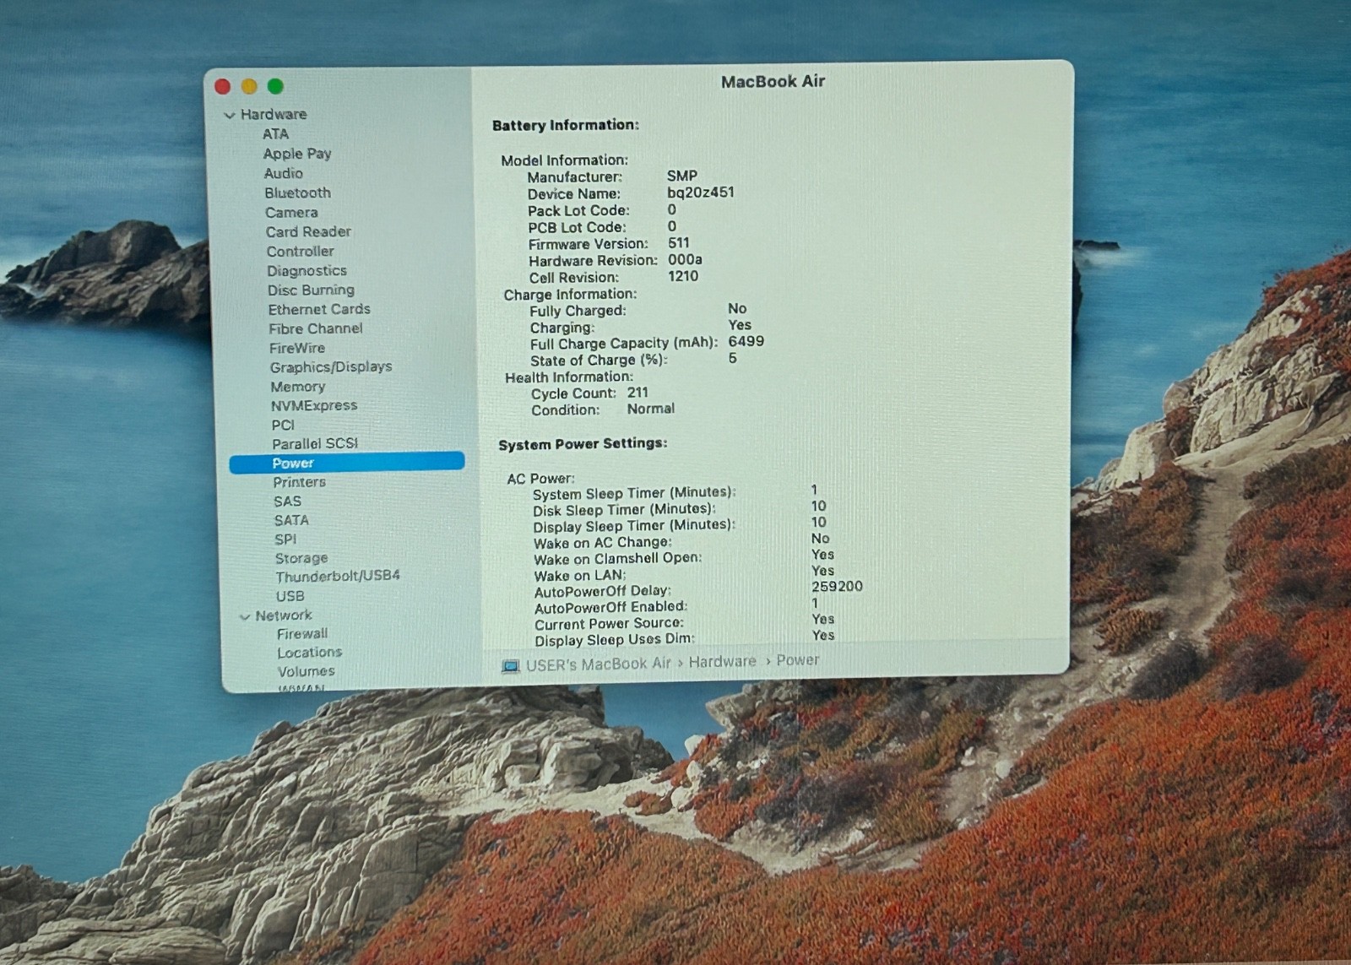The image size is (1351, 965).
Task: Click the Battery Information heading
Action: (x=566, y=125)
